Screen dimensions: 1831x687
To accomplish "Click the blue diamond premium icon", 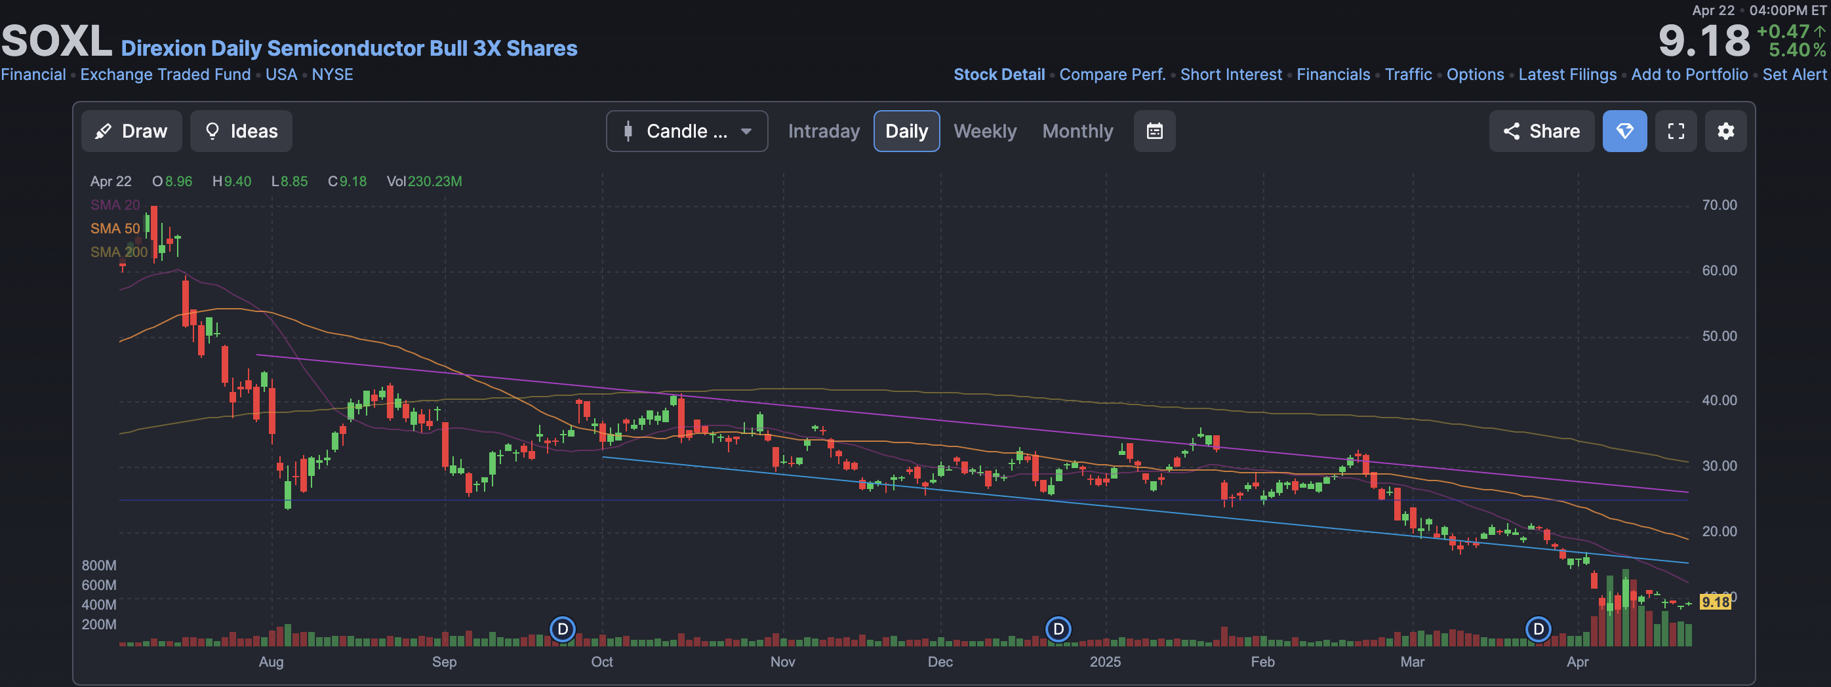I will (1625, 131).
